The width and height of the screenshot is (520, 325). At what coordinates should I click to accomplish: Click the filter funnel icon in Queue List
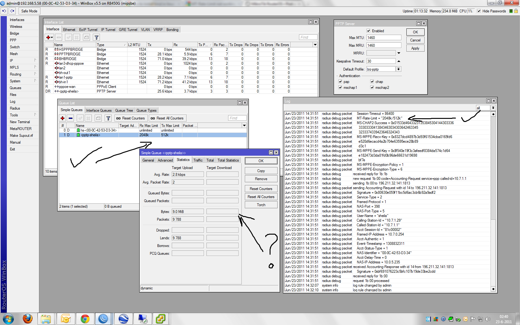[108, 118]
